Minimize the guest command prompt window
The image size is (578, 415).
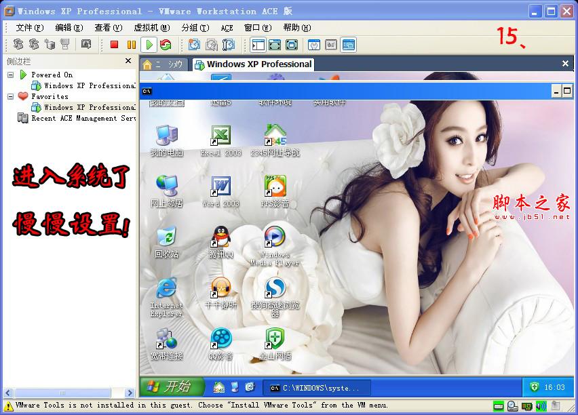point(556,91)
